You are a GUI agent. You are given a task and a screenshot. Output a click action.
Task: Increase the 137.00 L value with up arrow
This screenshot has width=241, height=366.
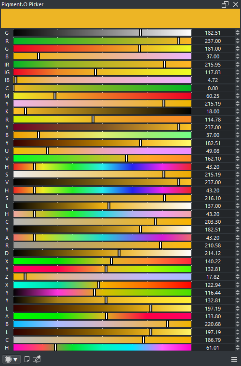(238, 204)
